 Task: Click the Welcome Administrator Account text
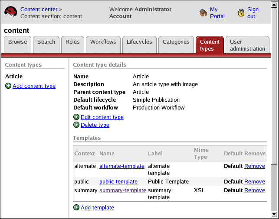pos(140,13)
